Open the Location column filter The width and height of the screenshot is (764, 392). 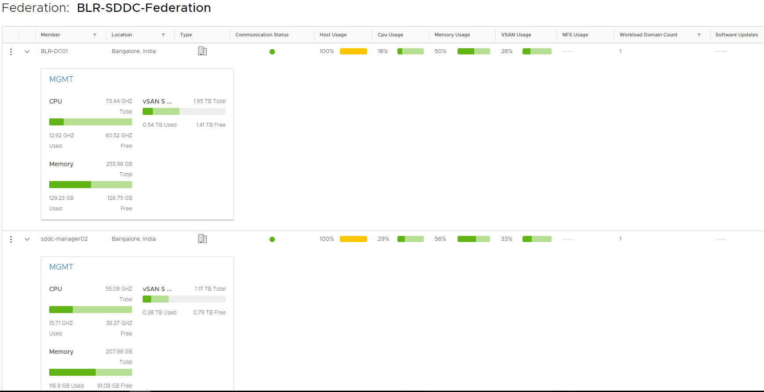(x=163, y=35)
